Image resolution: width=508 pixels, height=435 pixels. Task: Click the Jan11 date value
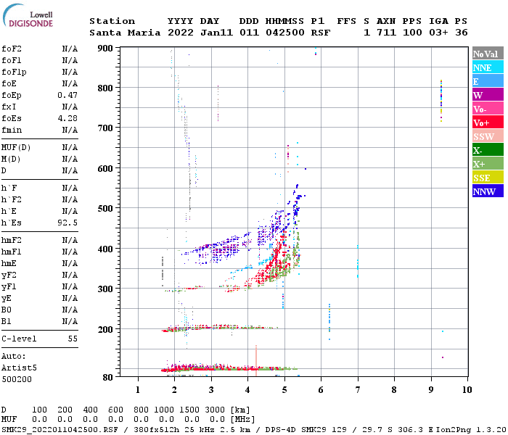[217, 33]
